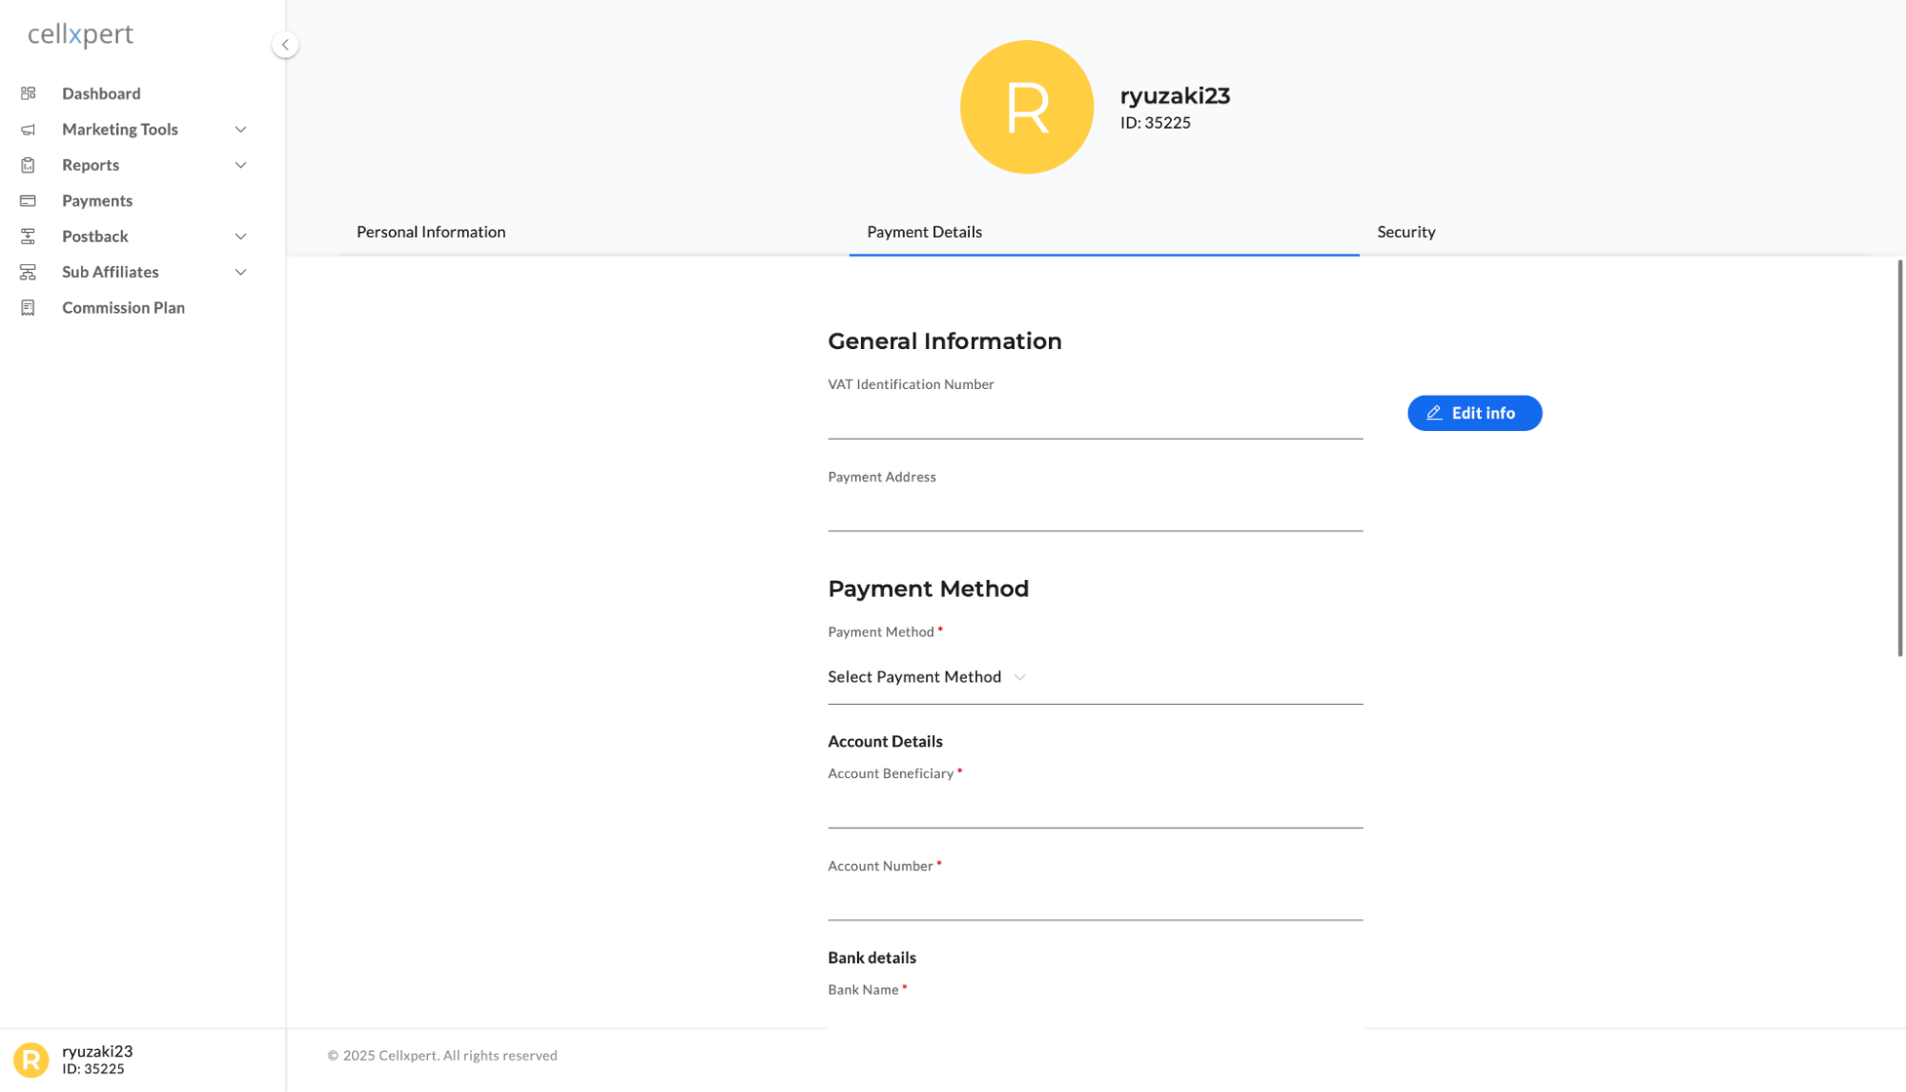This screenshot has width=1906, height=1092.
Task: Open the Payments page from the sidebar
Action: 97,201
